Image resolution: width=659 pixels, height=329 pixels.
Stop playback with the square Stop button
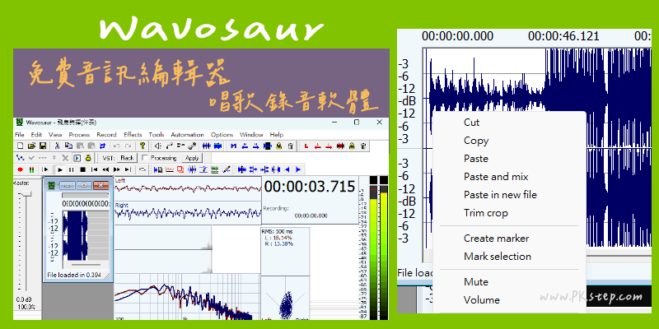(x=83, y=169)
